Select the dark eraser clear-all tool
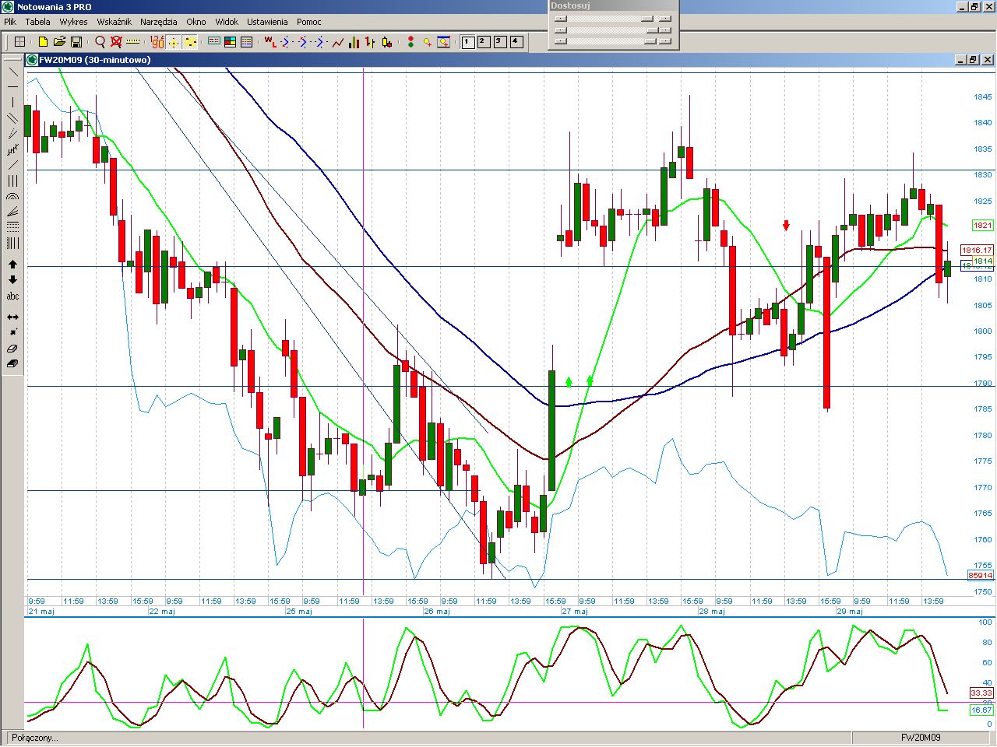 (x=12, y=363)
